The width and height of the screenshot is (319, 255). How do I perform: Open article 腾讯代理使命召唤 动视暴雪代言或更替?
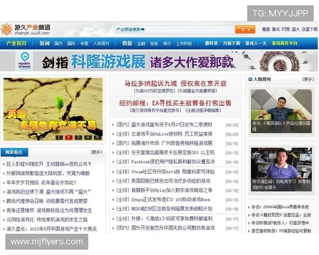47,201
